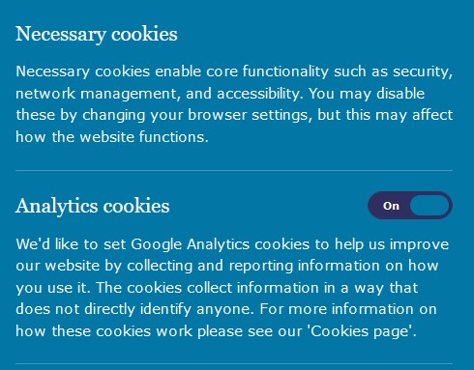Image resolution: width=474 pixels, height=370 pixels.
Task: Click the "Necessary cookies" heading
Action: click(97, 34)
